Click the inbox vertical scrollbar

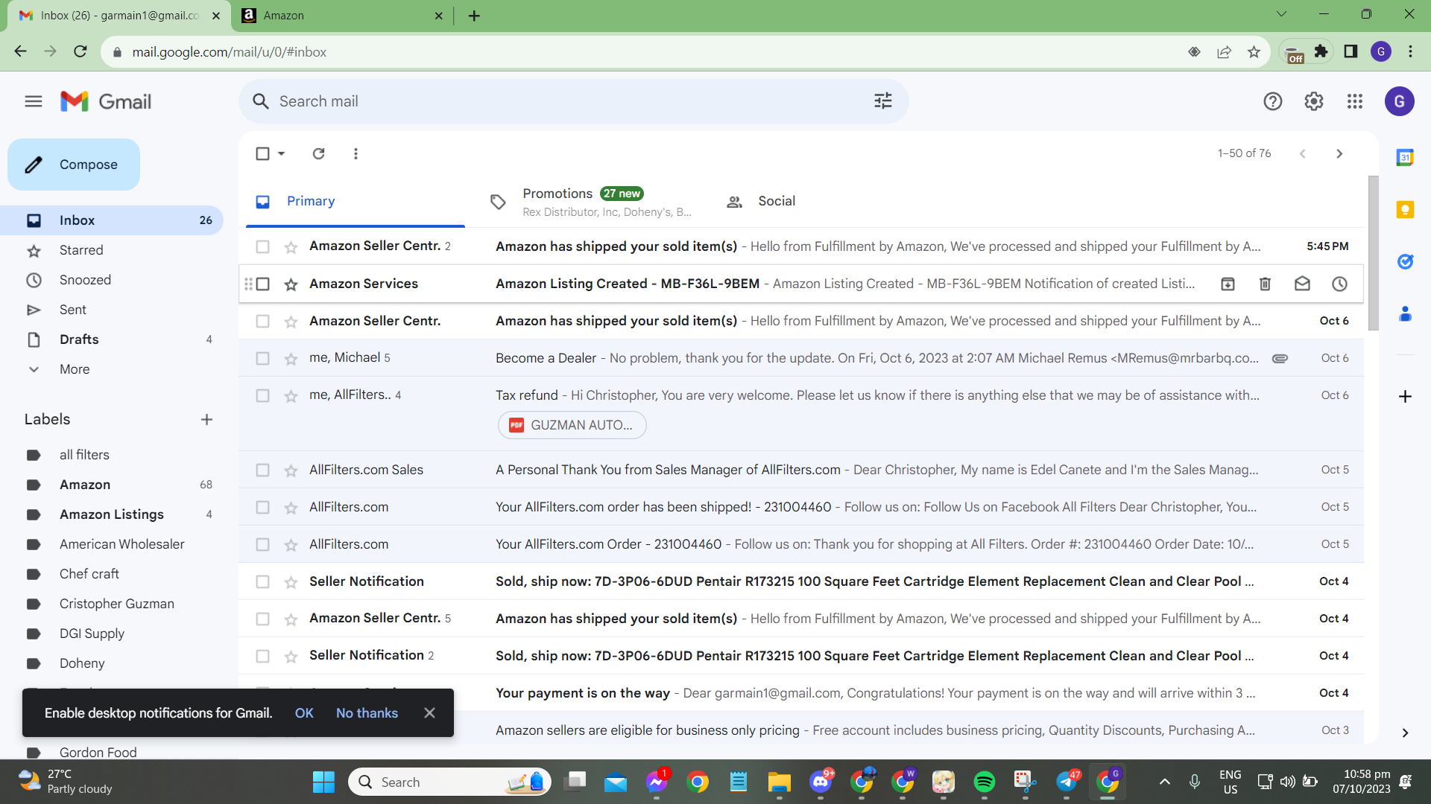[1373, 253]
